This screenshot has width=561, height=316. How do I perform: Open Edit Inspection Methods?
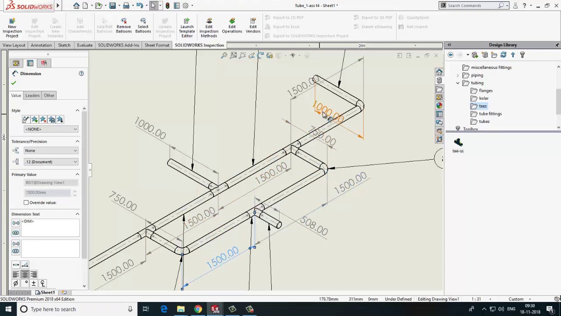tap(209, 28)
